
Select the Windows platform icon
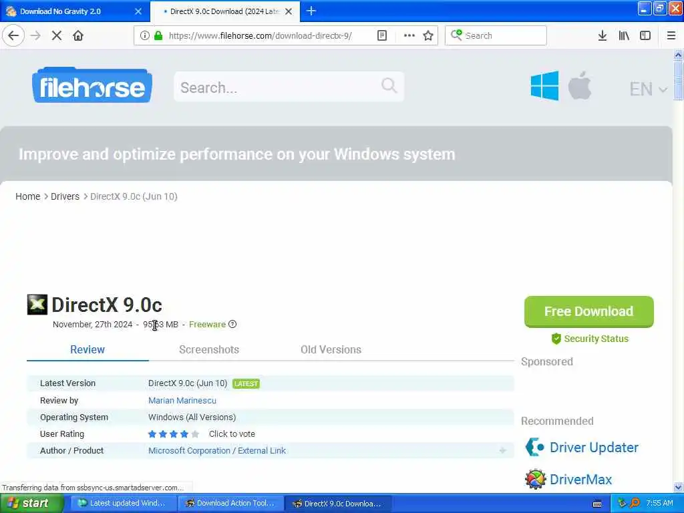544,86
